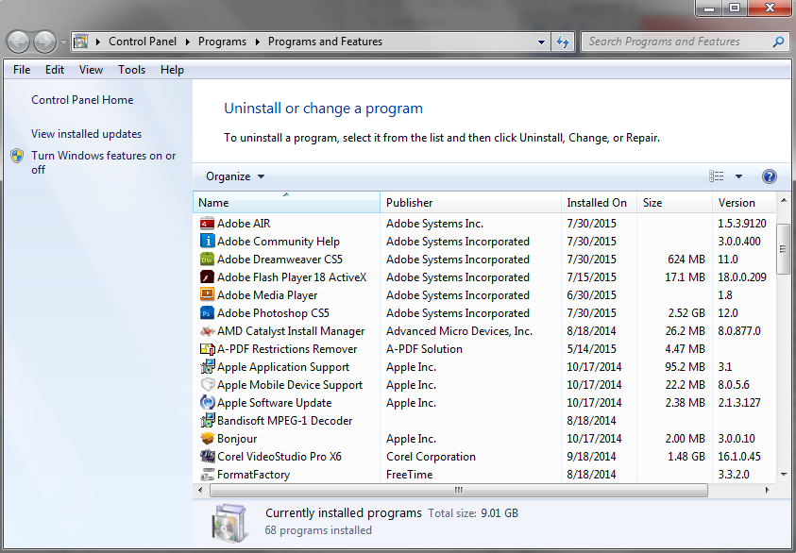Click the Programs and Features breadcrumb
Viewport: 796px width, 553px height.
tap(325, 42)
